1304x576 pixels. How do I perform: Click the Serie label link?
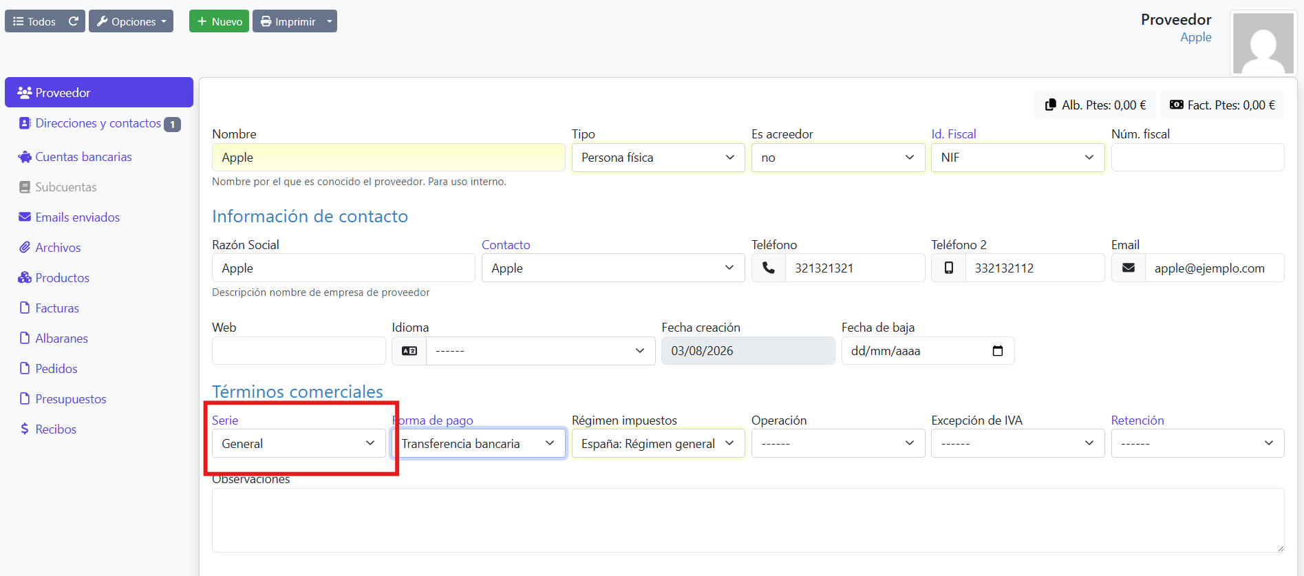(x=225, y=420)
